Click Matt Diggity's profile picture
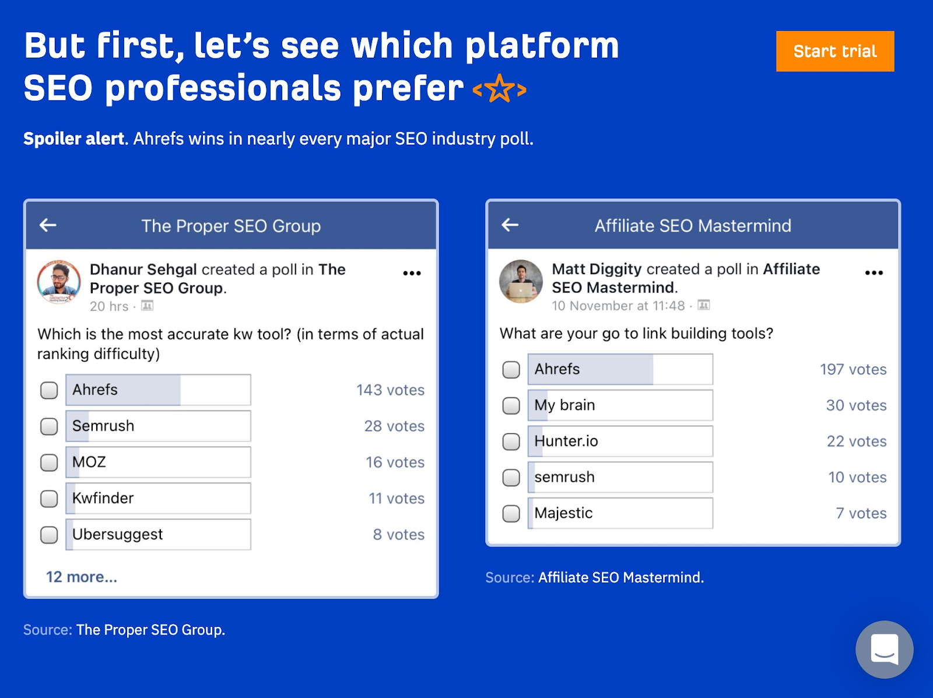Viewport: 933px width, 698px height. 522,282
